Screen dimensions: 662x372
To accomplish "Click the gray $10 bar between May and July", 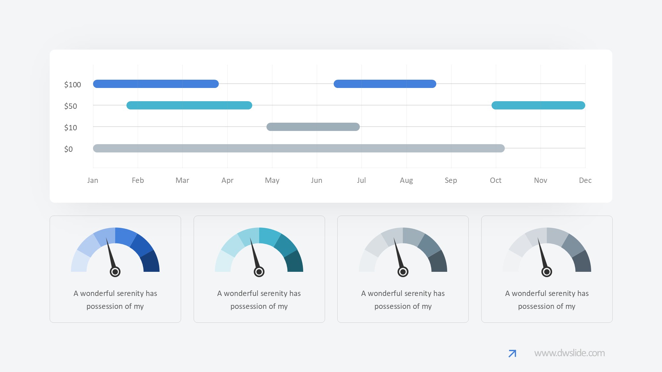I will click(313, 127).
